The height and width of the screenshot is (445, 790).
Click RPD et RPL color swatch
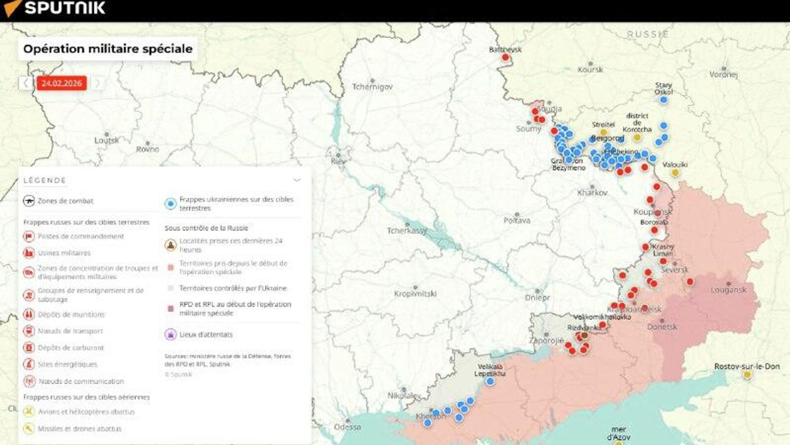(170, 309)
